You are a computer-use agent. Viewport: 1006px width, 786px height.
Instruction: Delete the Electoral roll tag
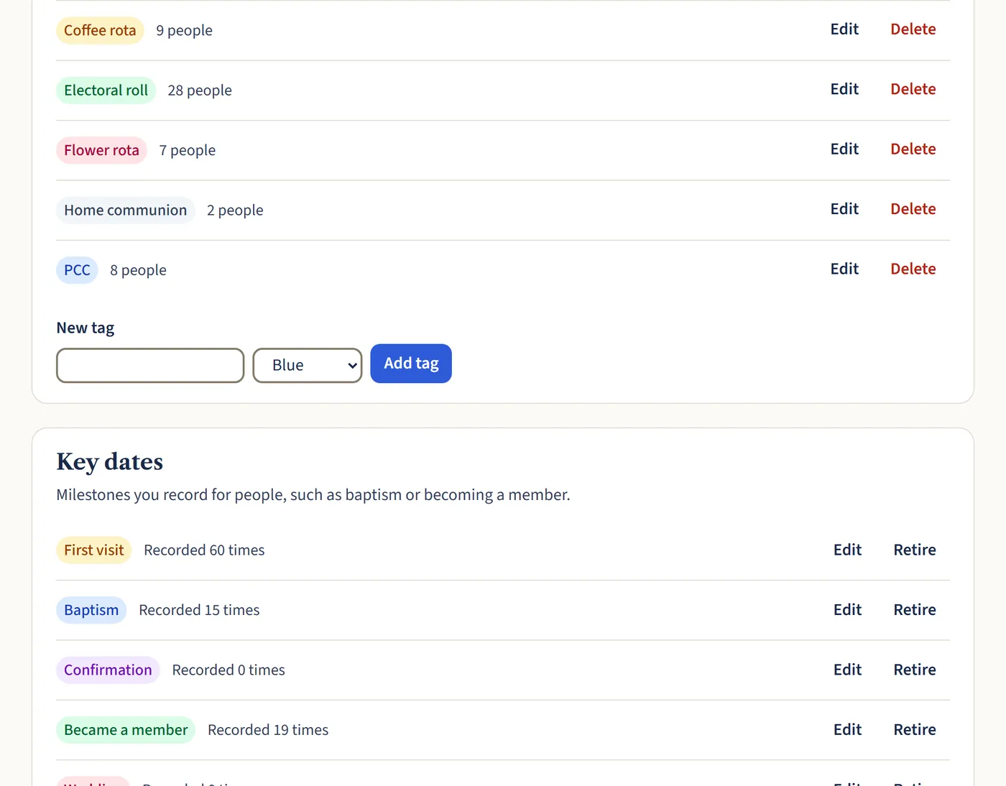913,89
